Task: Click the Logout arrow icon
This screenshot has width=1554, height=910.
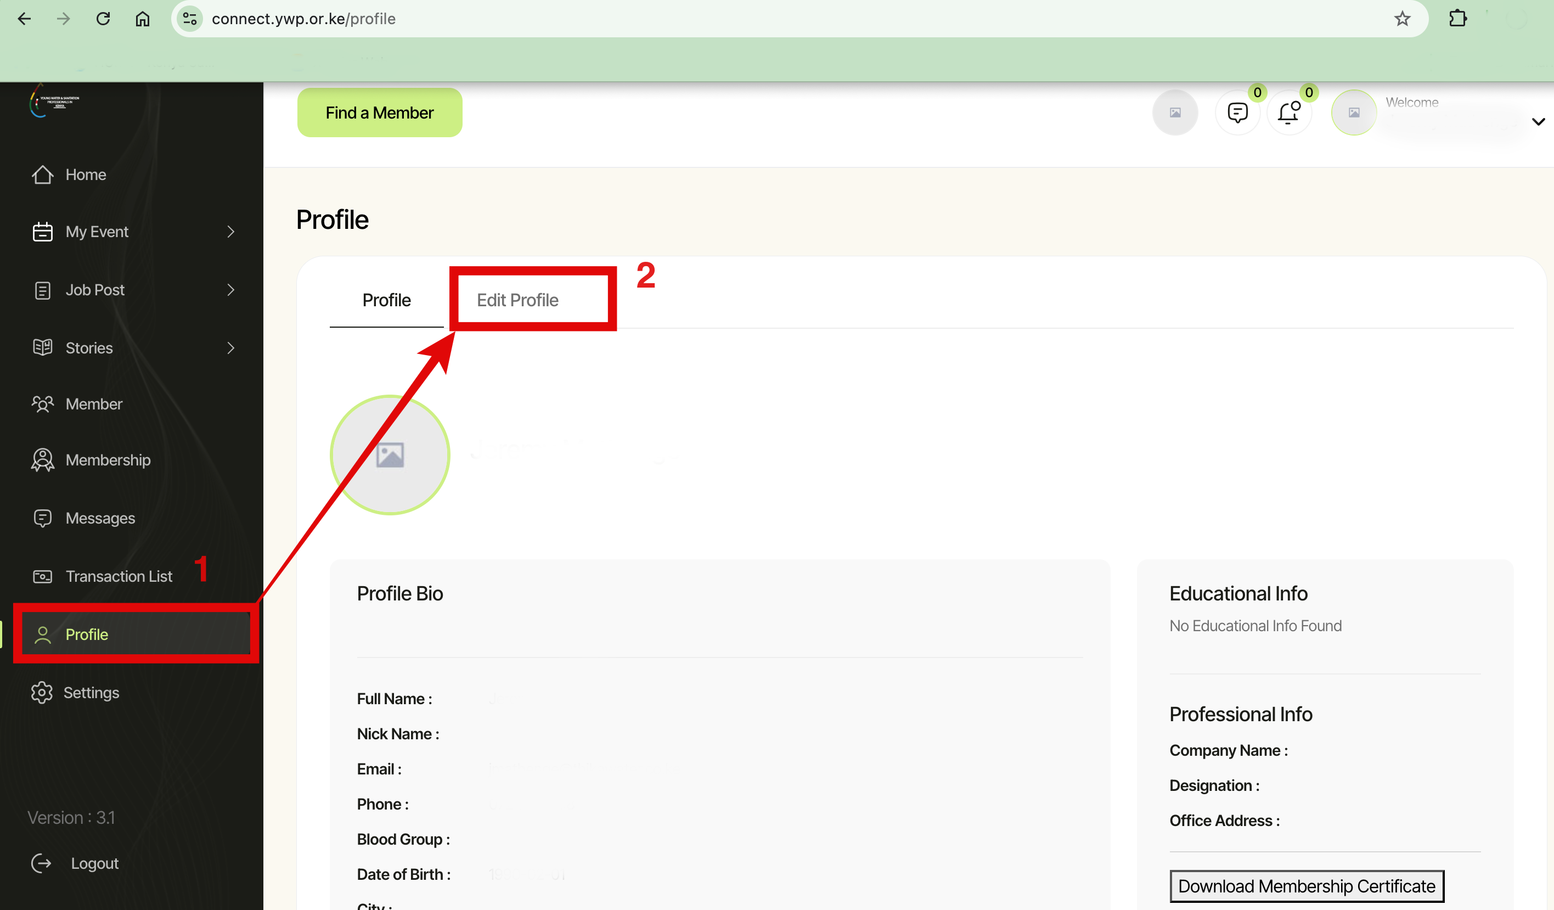Action: pos(41,863)
